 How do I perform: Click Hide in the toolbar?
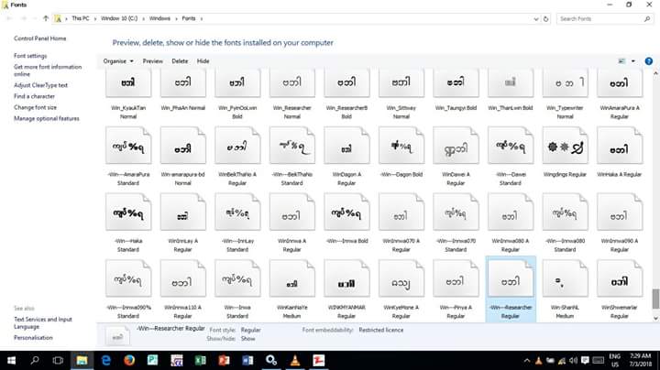(203, 61)
